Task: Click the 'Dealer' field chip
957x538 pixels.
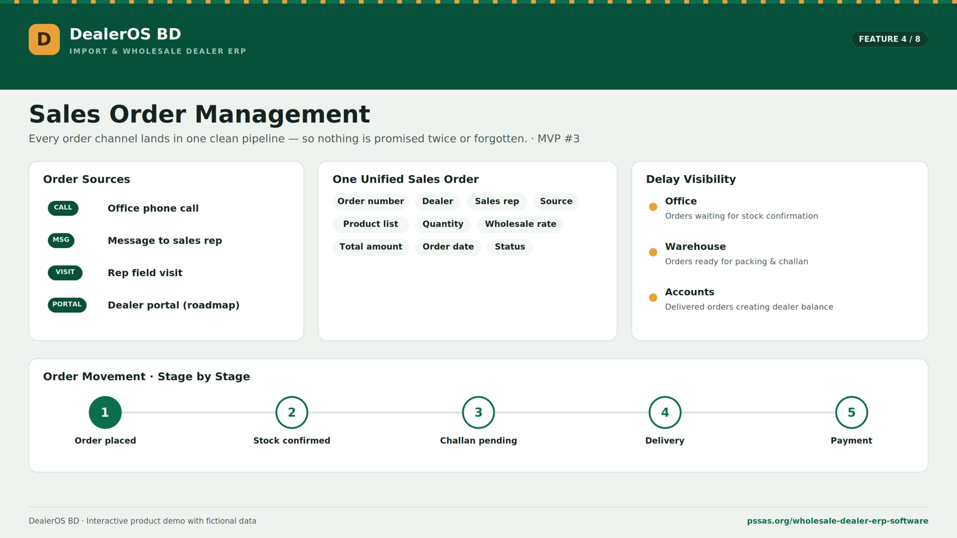Action: (438, 201)
